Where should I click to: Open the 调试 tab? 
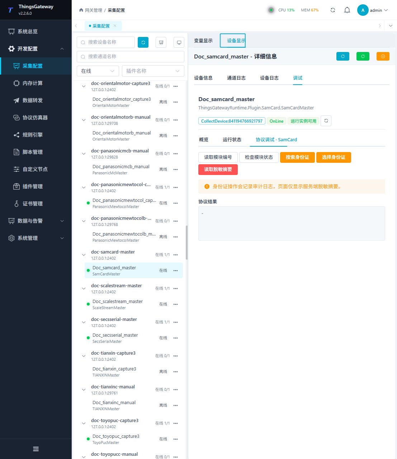point(298,78)
